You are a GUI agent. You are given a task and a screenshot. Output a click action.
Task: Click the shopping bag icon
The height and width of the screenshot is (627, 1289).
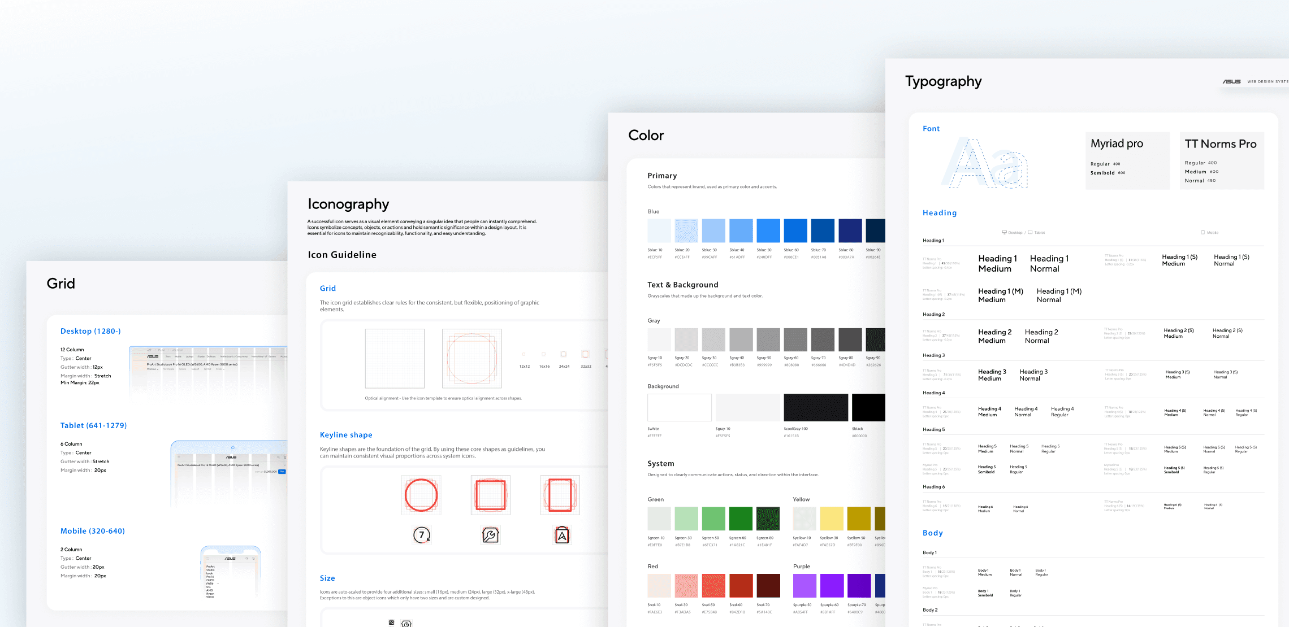(x=561, y=535)
